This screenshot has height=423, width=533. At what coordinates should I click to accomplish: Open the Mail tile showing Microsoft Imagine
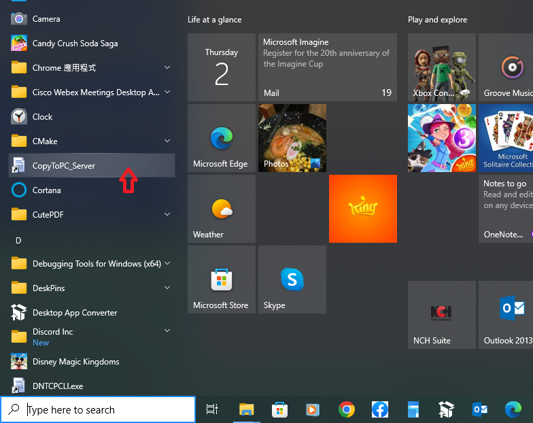pos(328,67)
